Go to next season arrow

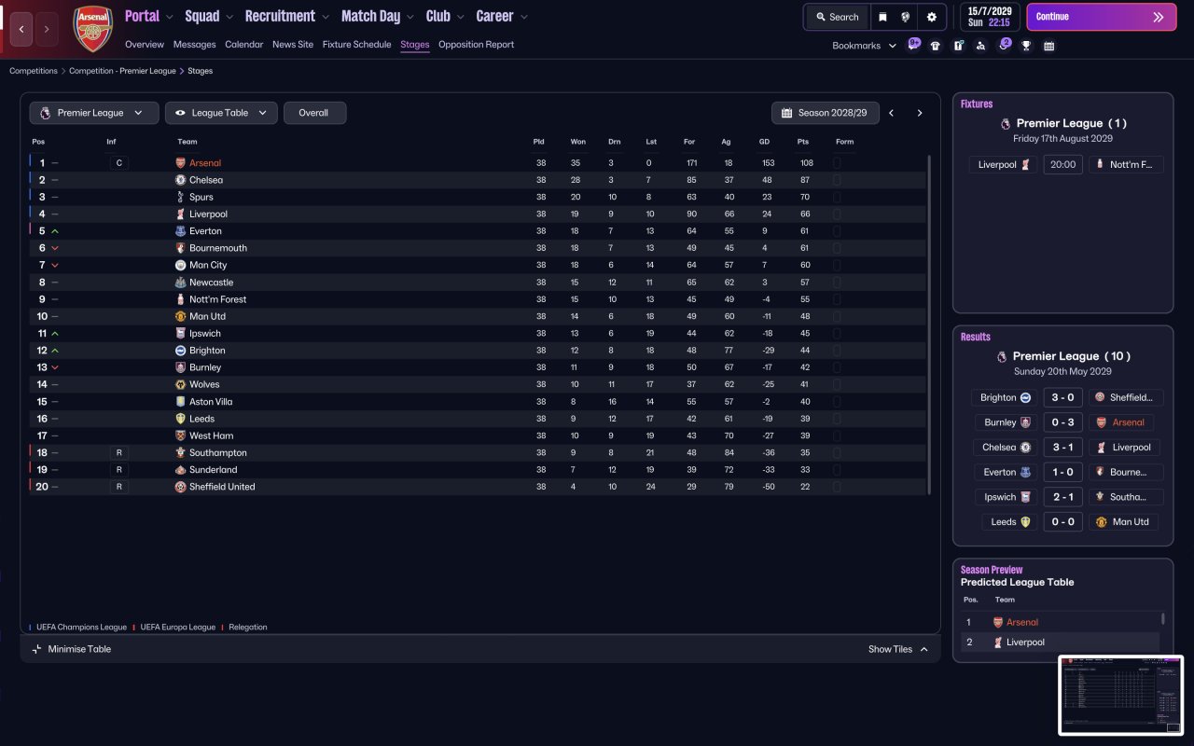pyautogui.click(x=920, y=113)
